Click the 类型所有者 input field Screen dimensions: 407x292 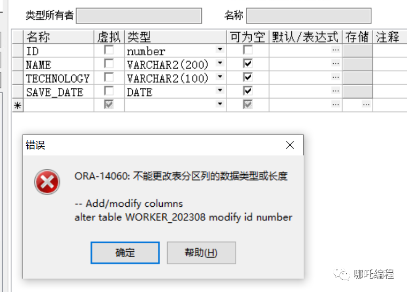(139, 16)
